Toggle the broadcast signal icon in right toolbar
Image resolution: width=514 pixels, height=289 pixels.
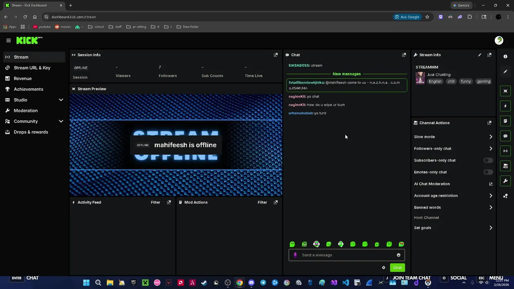(x=505, y=151)
